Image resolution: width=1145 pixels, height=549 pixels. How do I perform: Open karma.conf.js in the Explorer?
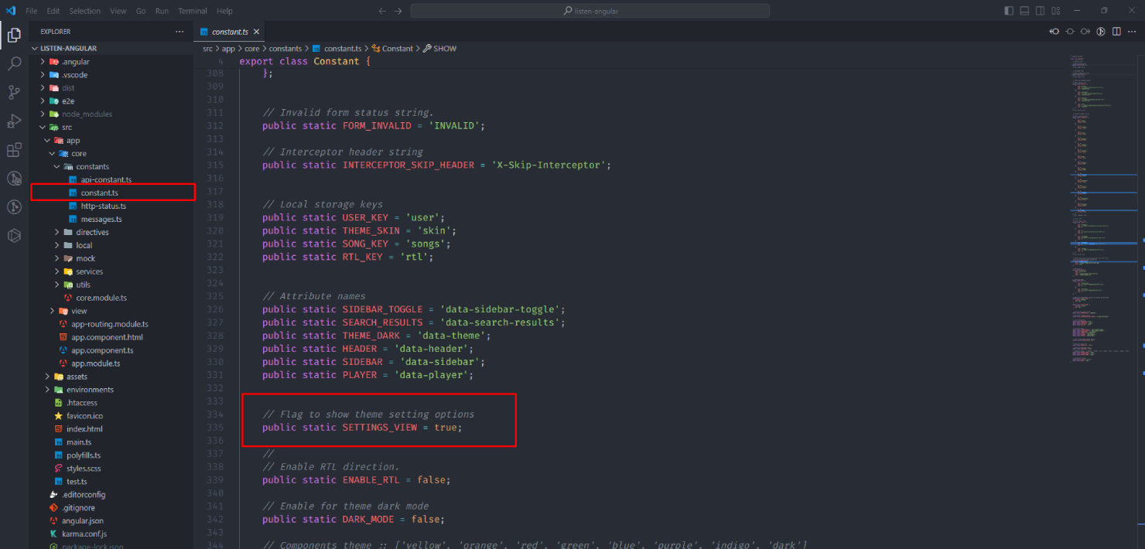pos(113,534)
